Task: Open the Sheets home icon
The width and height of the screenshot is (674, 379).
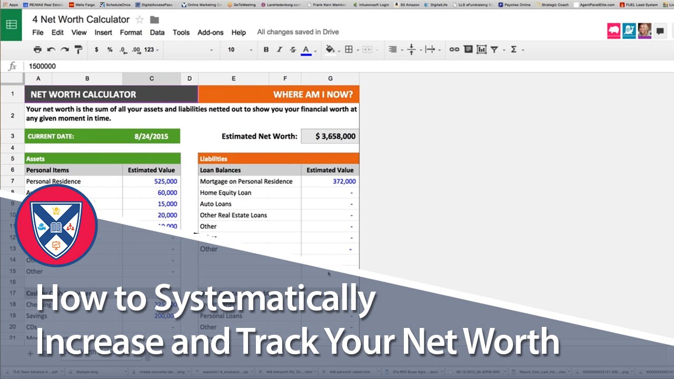Action: pos(11,25)
